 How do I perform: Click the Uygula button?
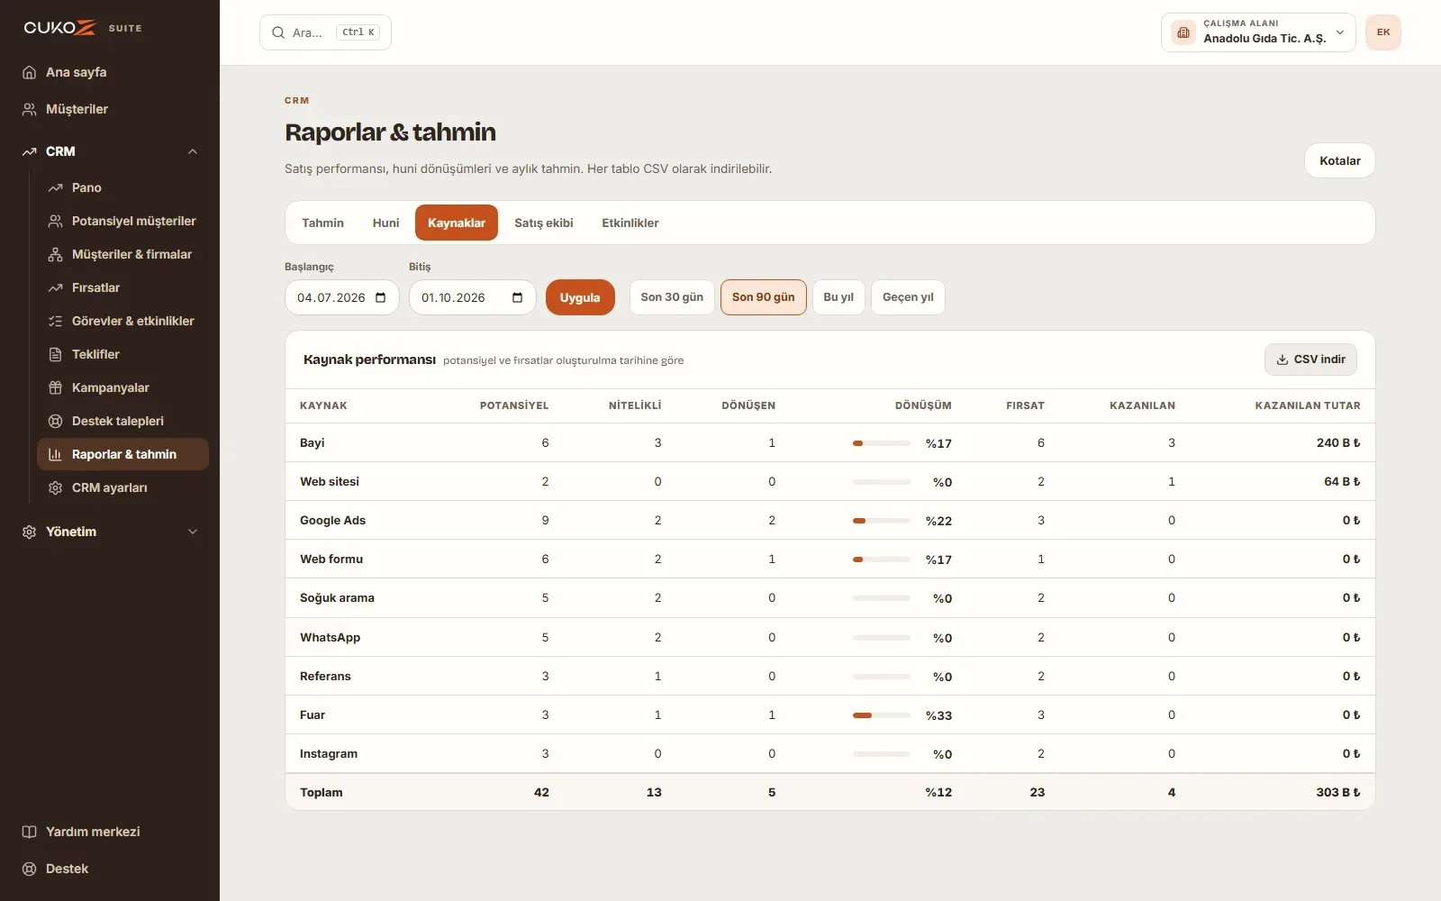[580, 297]
